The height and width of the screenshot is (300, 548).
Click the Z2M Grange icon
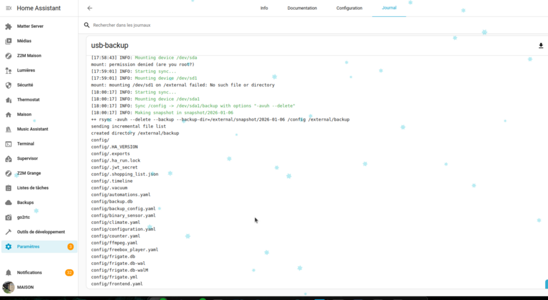coord(9,173)
